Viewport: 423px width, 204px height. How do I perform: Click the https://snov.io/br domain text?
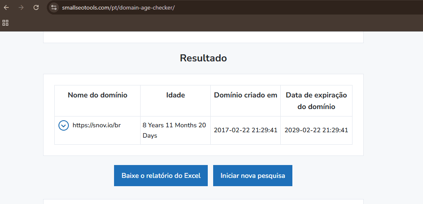97,125
